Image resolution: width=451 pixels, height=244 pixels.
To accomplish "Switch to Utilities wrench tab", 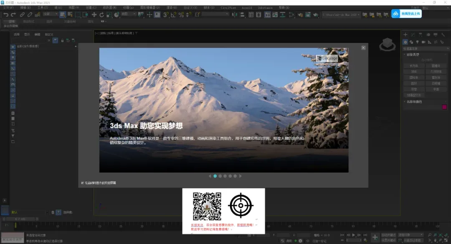I will [443, 35].
